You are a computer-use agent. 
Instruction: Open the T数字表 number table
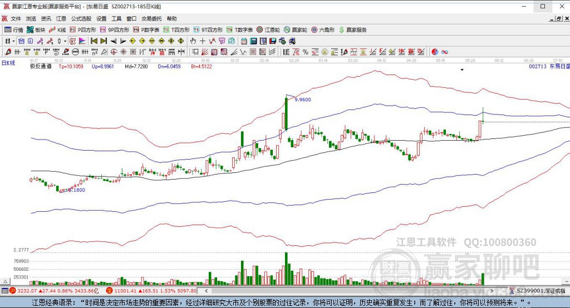pos(239,30)
